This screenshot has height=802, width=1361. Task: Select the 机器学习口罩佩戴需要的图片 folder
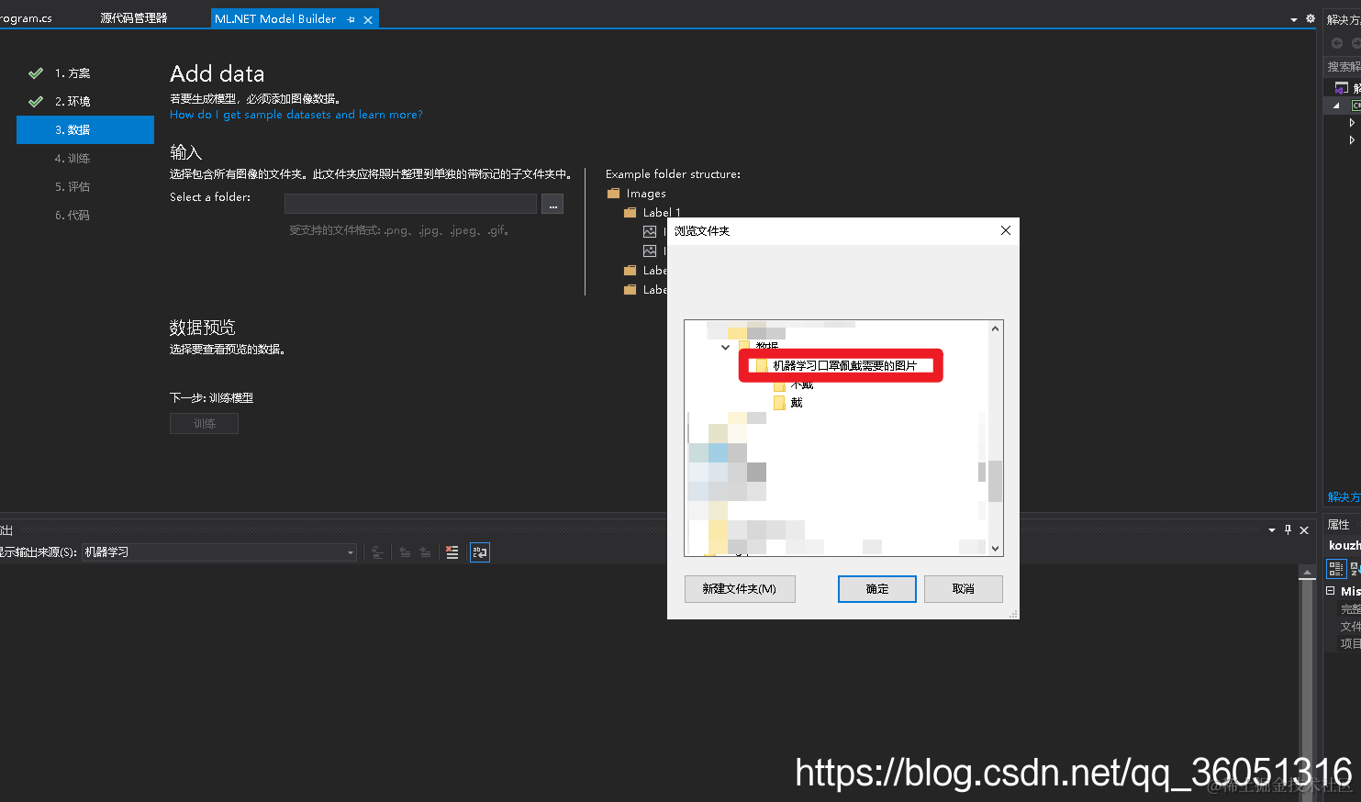click(x=844, y=365)
